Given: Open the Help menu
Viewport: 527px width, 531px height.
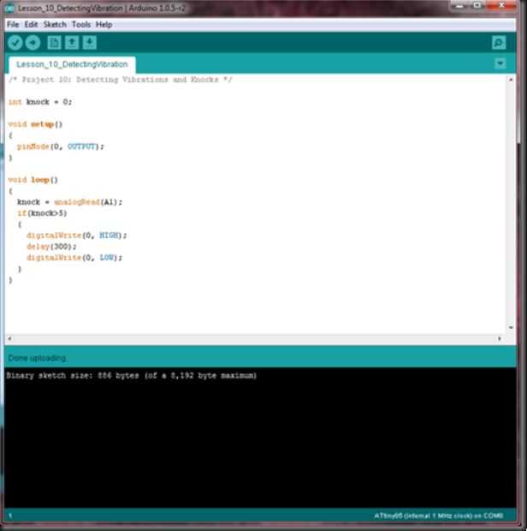Looking at the screenshot, I should tap(104, 24).
